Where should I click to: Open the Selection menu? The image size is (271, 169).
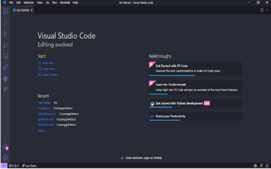28,3
